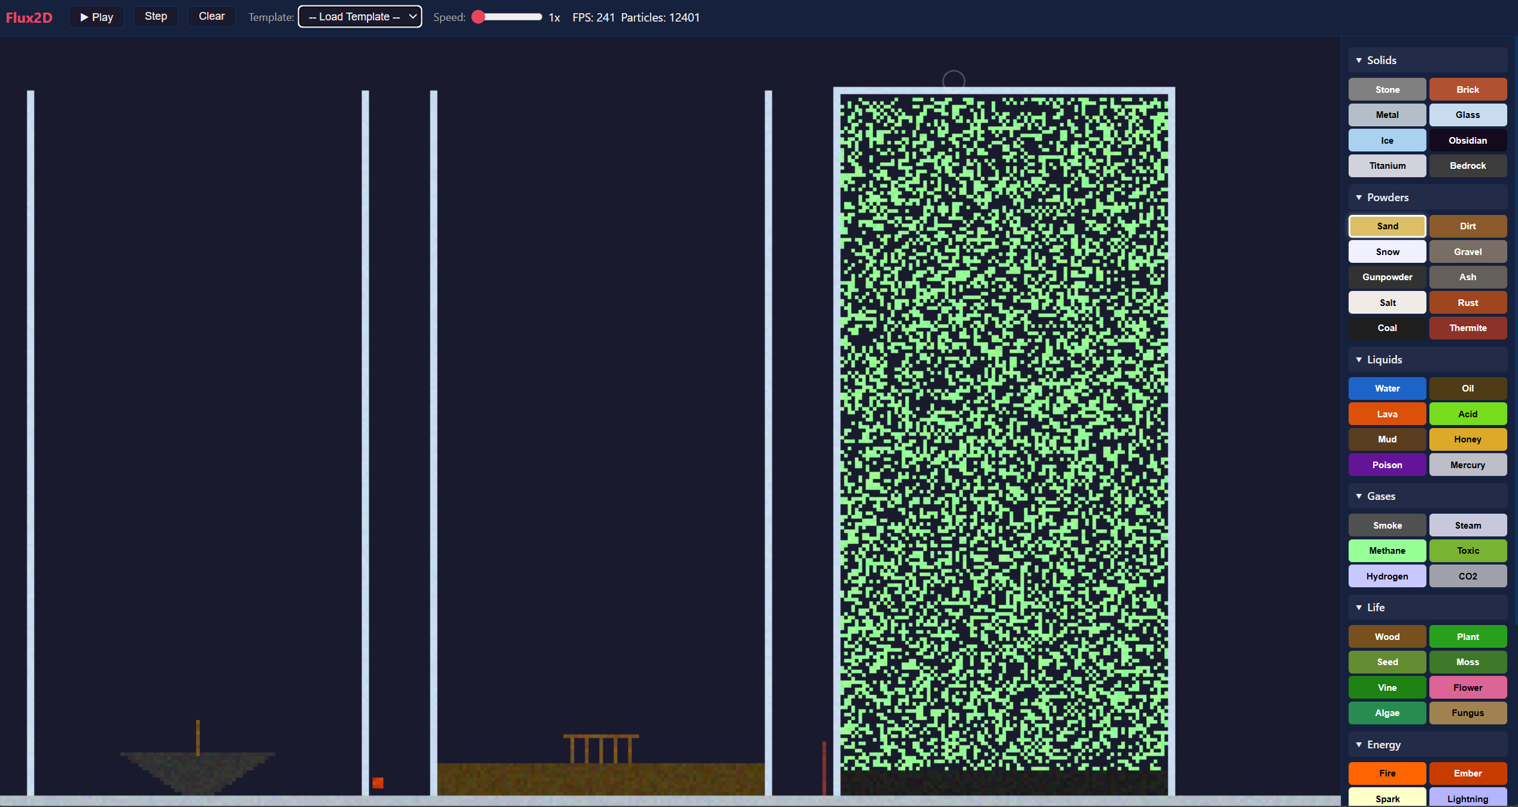Clear the simulation canvas
Viewport: 1518px width, 807px height.
pyautogui.click(x=211, y=16)
